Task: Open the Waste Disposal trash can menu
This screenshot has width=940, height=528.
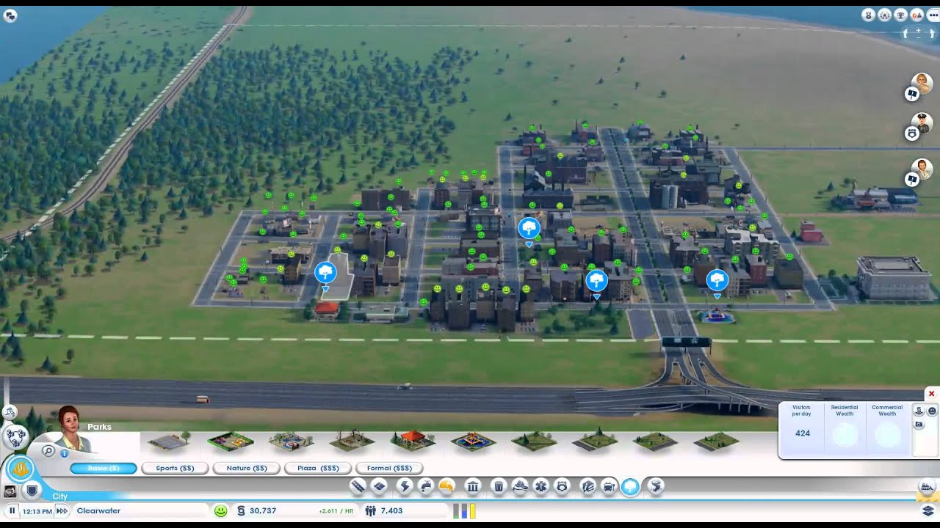Action: (498, 485)
